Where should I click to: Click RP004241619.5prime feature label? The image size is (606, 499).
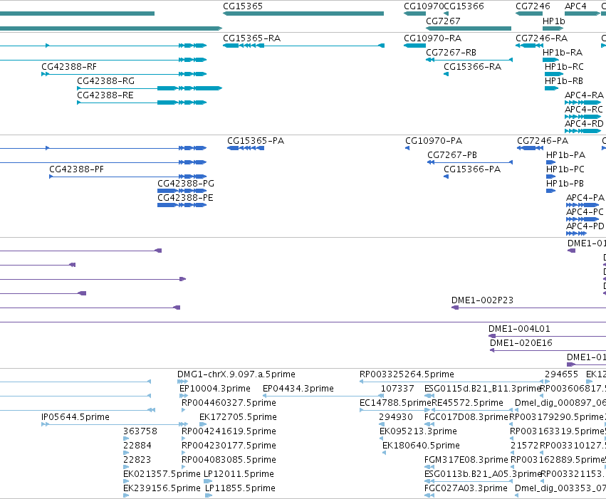pos(229,431)
